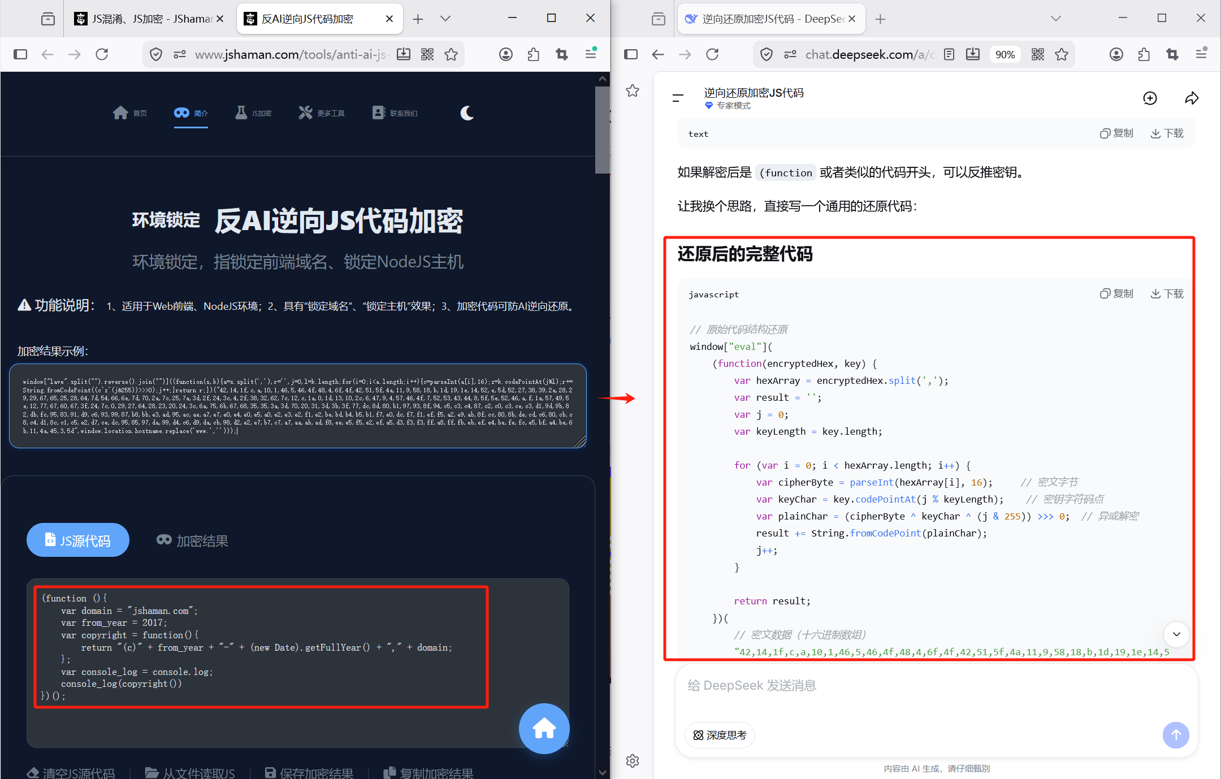This screenshot has width=1221, height=779.
Task: Select the 简介 nav tab
Action: tap(191, 113)
